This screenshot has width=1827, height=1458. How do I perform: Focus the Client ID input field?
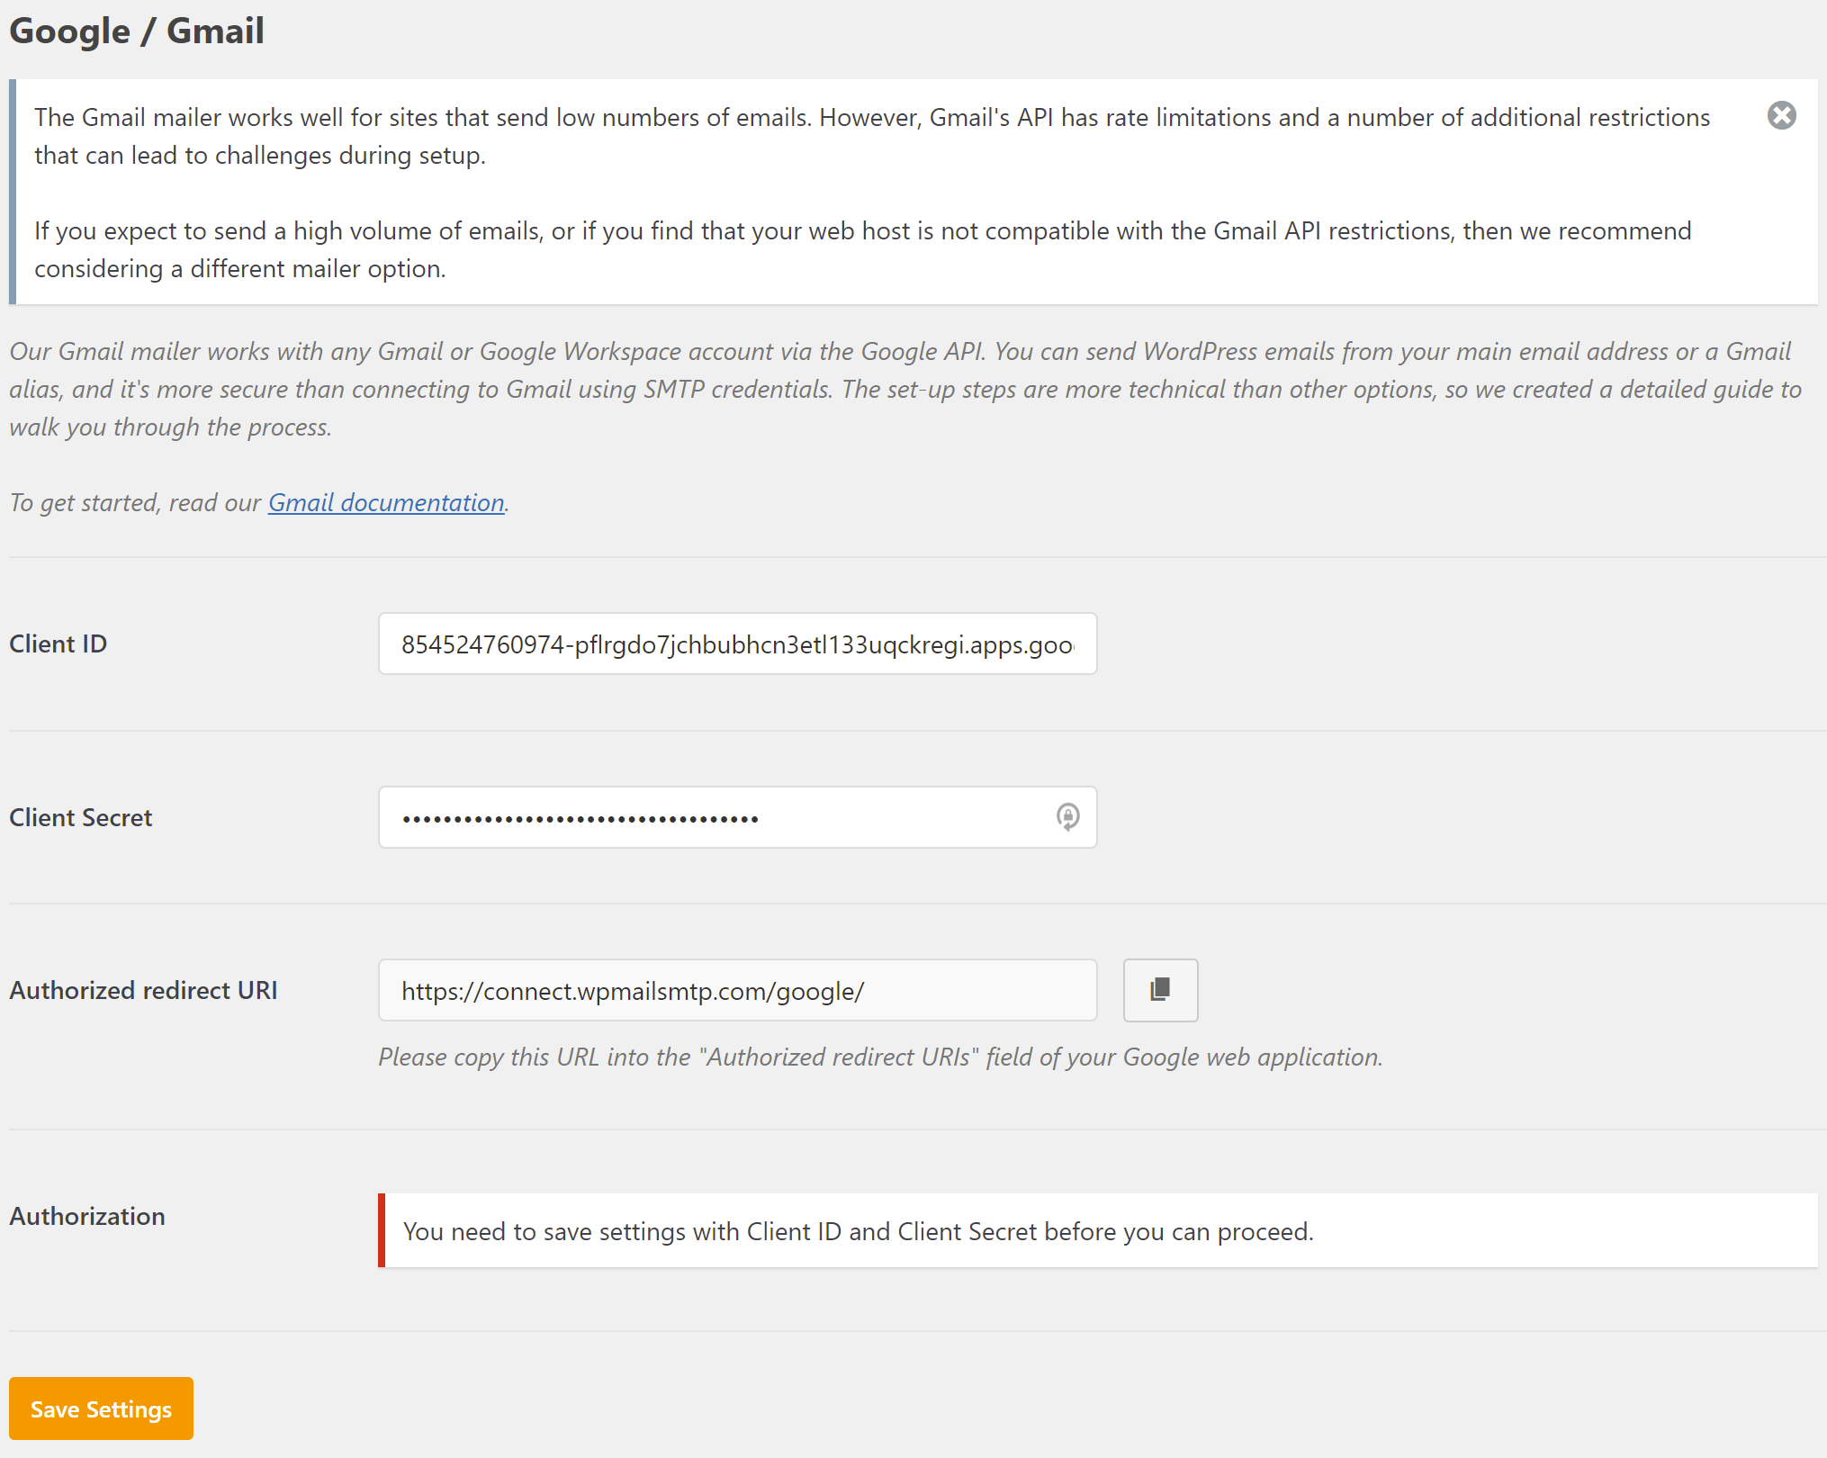737,643
